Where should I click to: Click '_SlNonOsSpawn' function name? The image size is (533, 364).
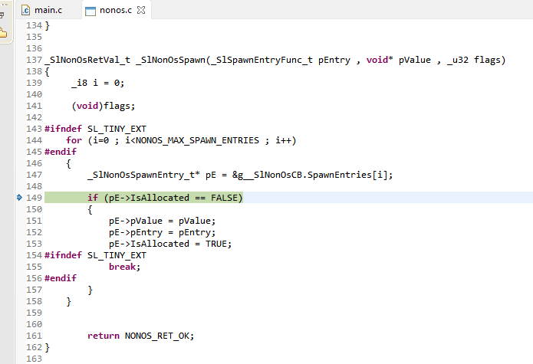coord(171,60)
